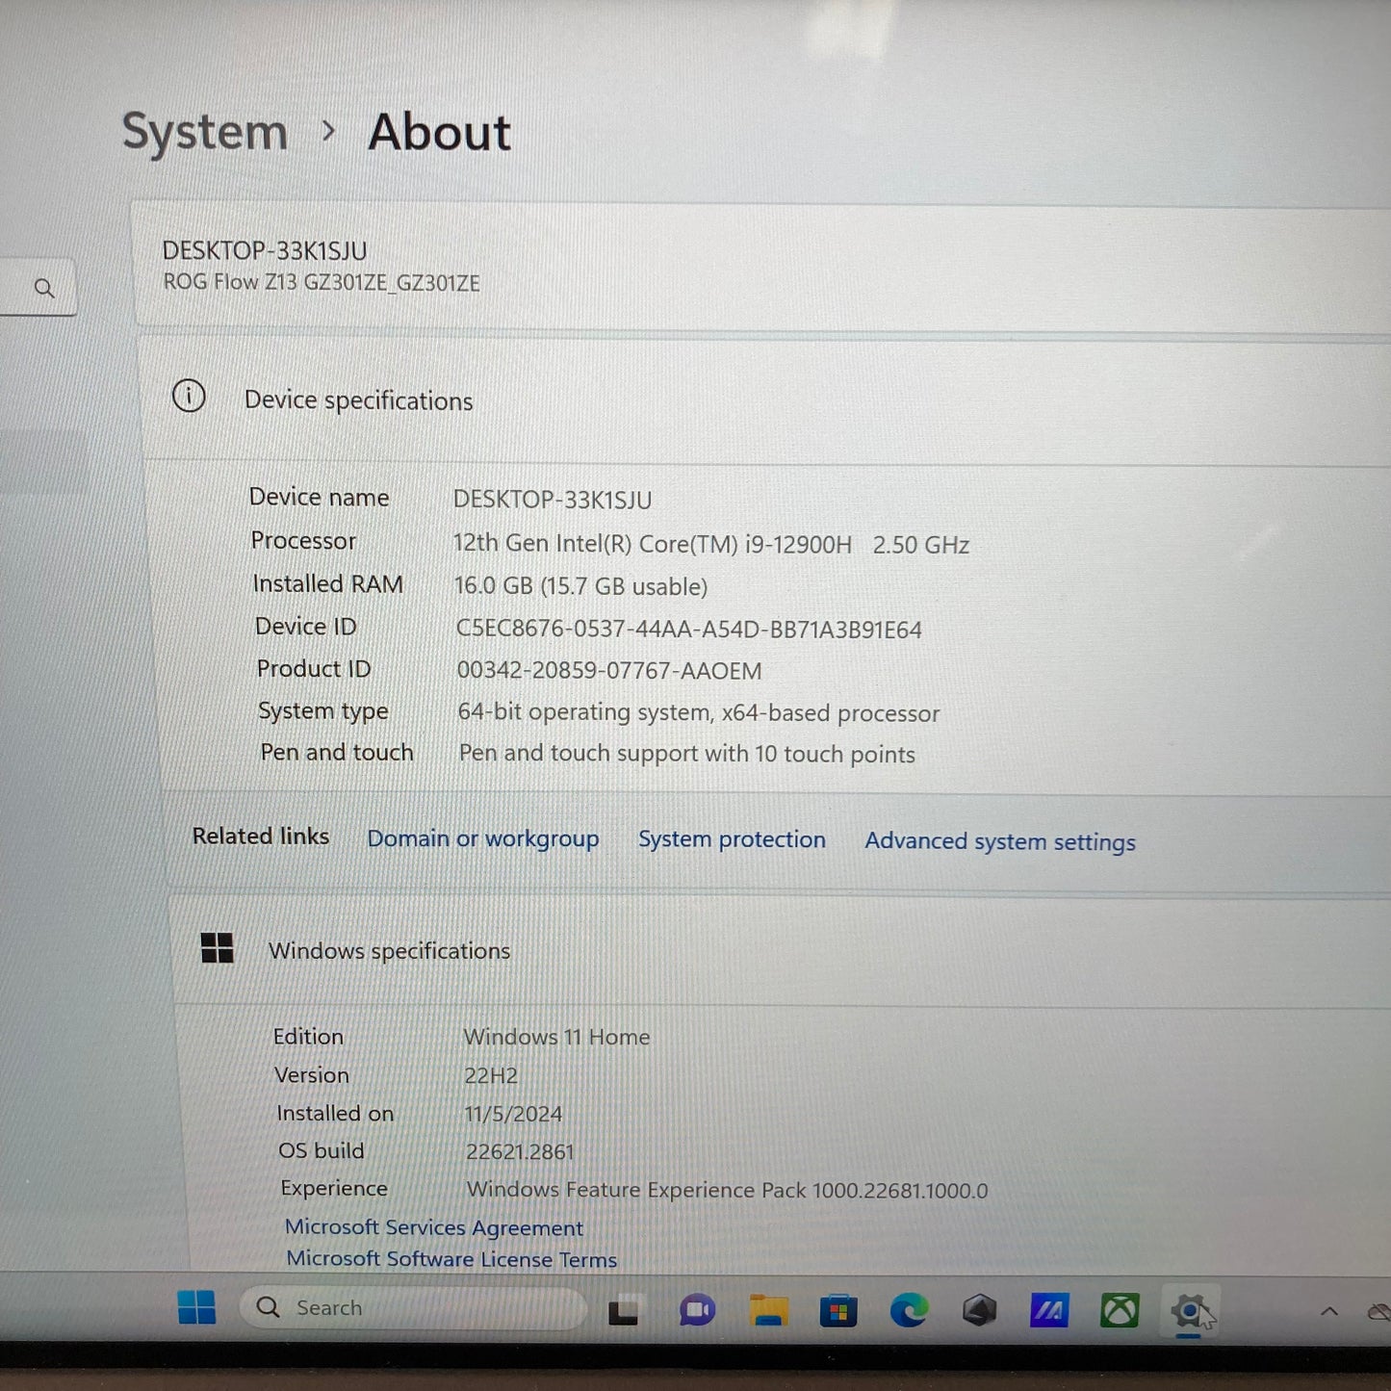Click the Device ID label
1391x1391 pixels.
[x=306, y=626]
